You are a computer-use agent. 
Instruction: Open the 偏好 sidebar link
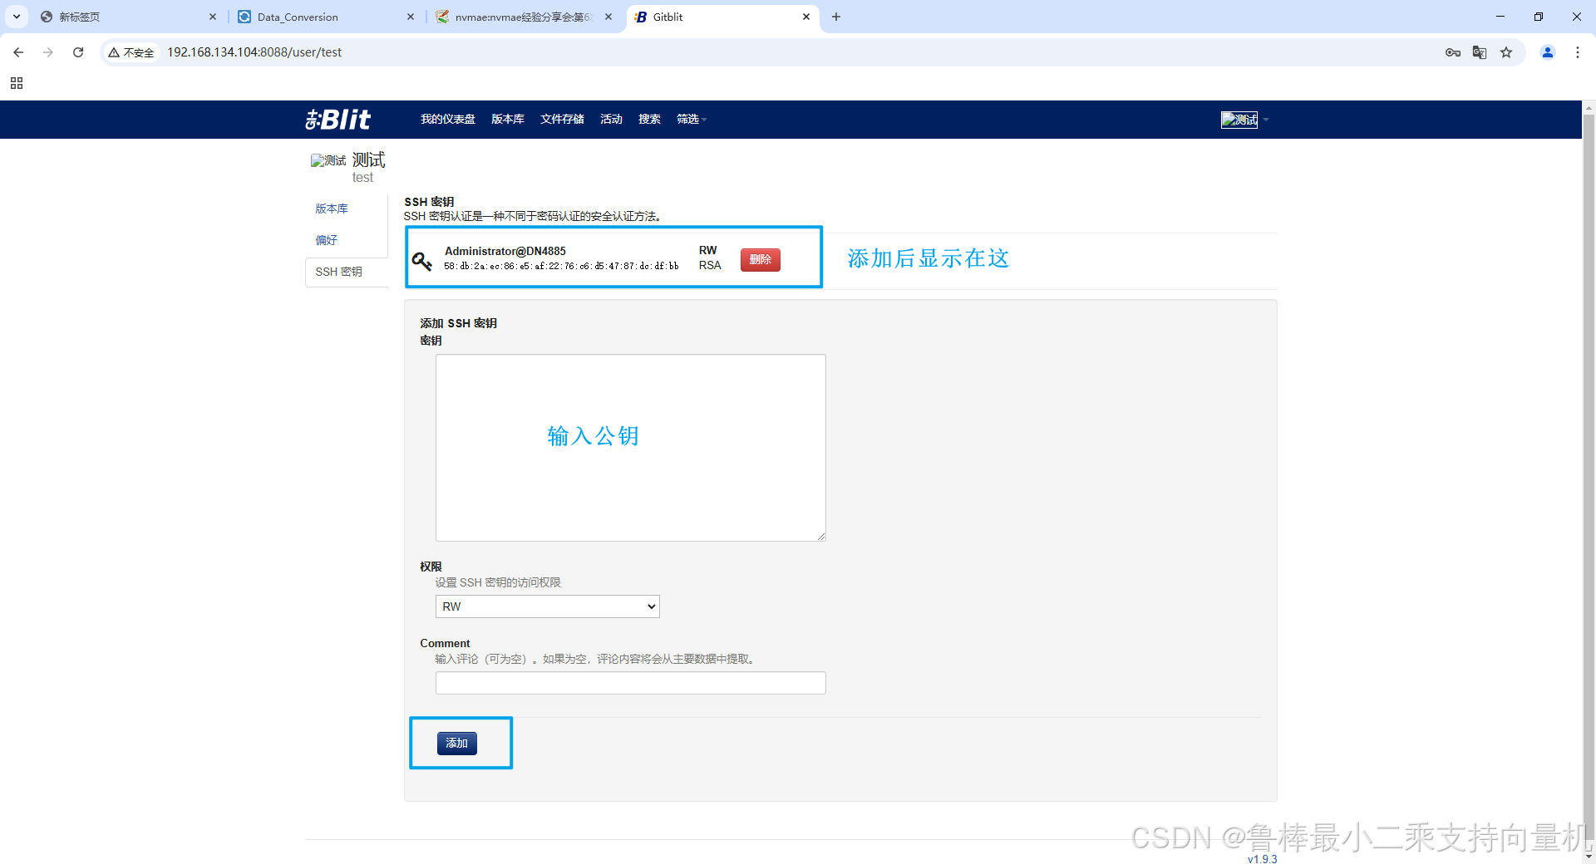point(325,239)
